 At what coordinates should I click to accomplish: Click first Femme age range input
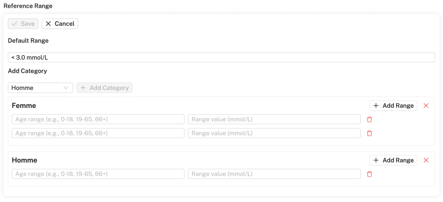(98, 119)
